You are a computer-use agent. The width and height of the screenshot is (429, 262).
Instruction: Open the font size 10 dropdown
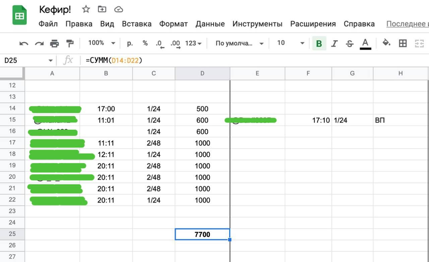click(290, 43)
